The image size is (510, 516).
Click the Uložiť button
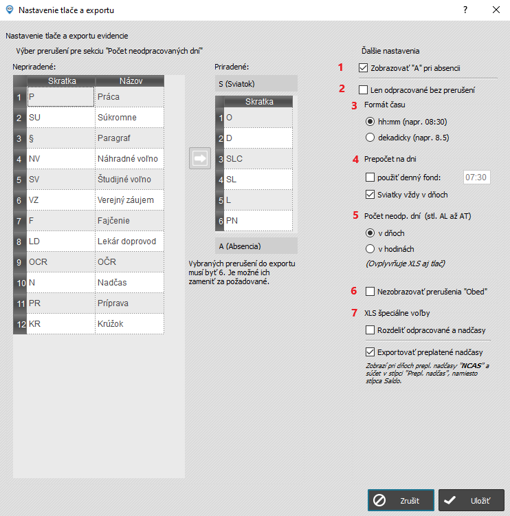tap(472, 500)
